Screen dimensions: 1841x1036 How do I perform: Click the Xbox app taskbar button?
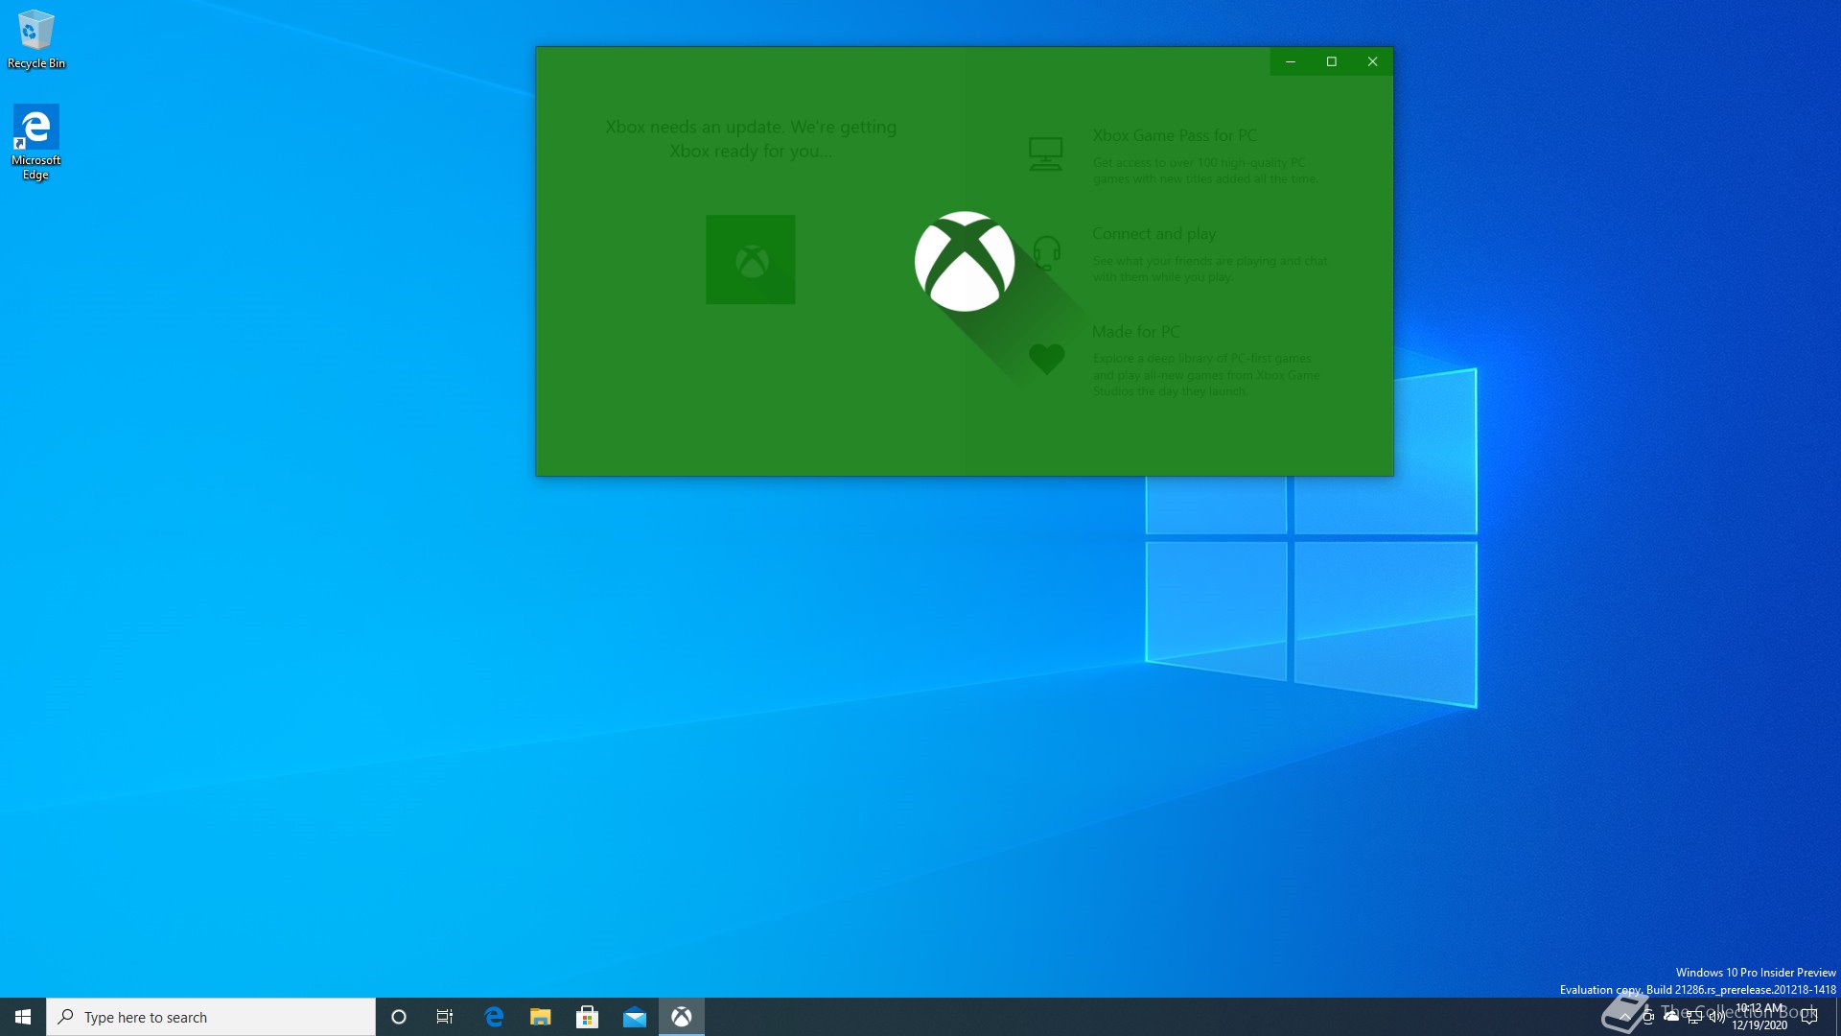point(681,1017)
